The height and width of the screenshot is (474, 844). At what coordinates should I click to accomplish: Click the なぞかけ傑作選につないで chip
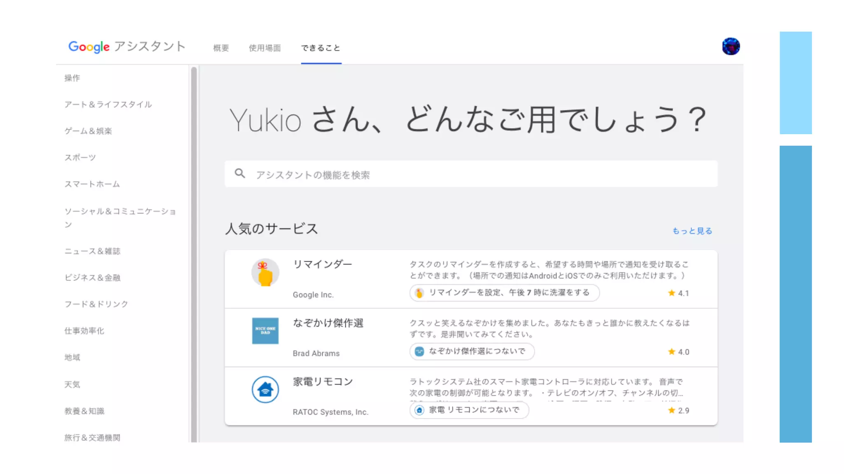click(472, 351)
